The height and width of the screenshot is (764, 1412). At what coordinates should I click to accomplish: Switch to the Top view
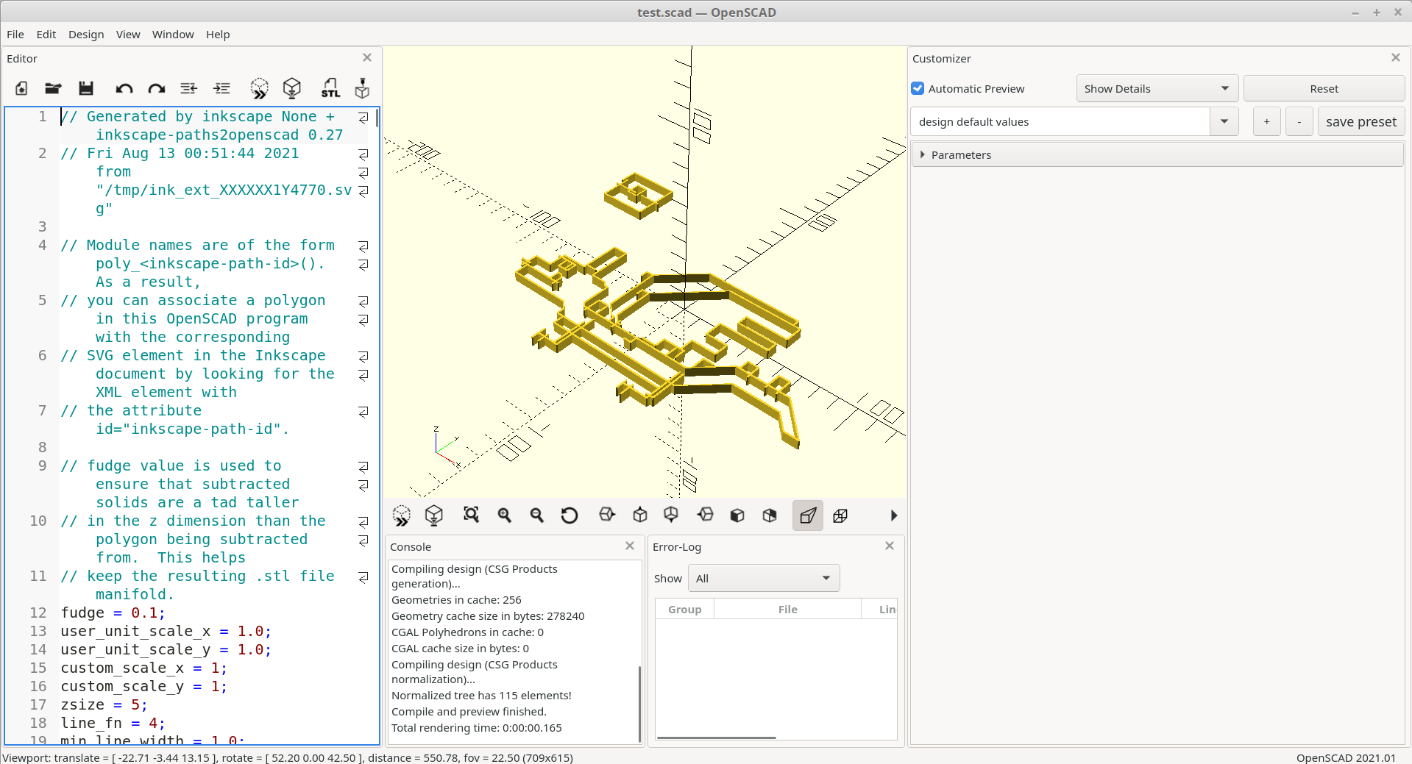pos(640,515)
